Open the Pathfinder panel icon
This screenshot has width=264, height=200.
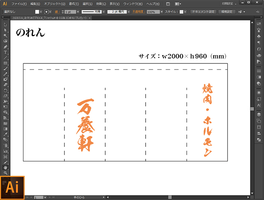259,140
